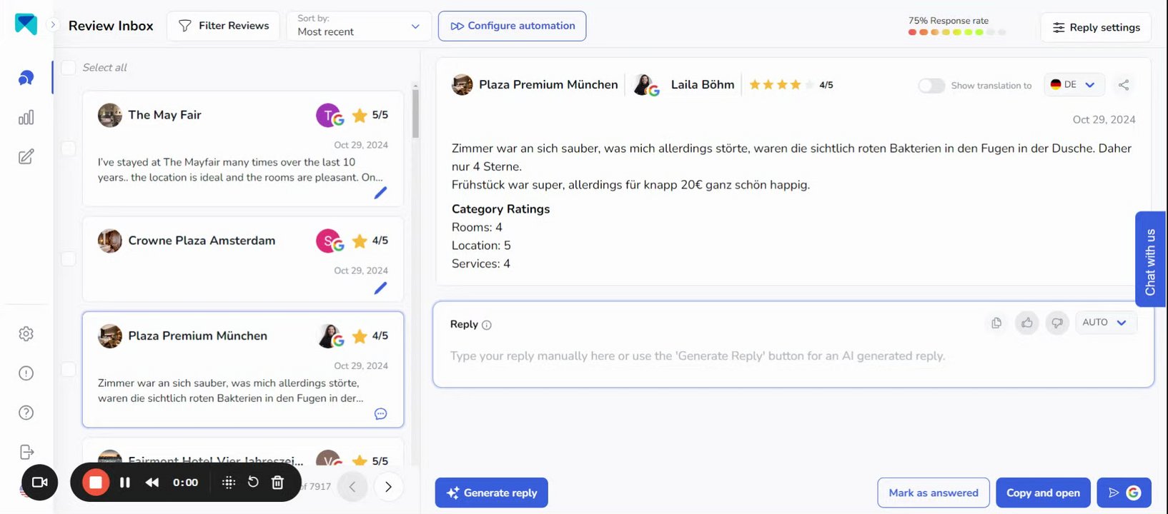Click in the reply text field

tap(793, 356)
